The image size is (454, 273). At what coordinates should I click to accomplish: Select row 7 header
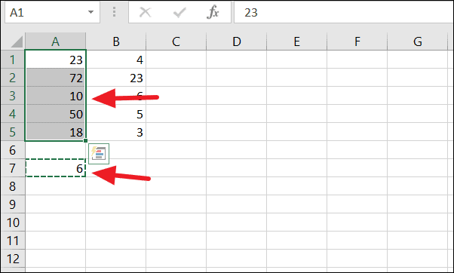[13, 168]
